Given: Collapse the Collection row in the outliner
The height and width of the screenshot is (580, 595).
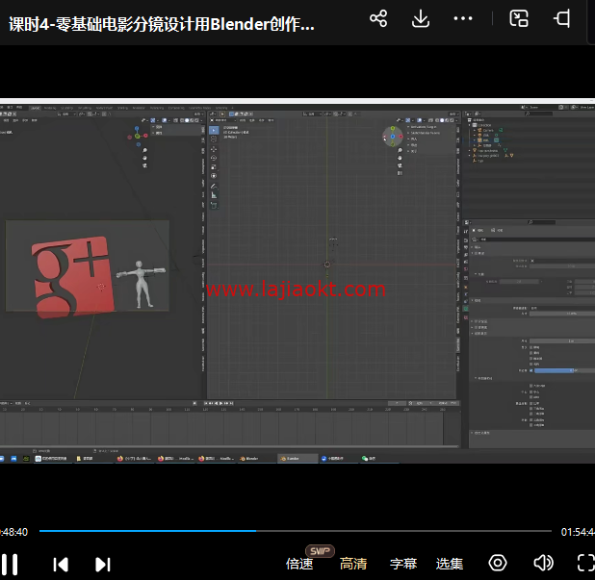Looking at the screenshot, I should click(470, 125).
